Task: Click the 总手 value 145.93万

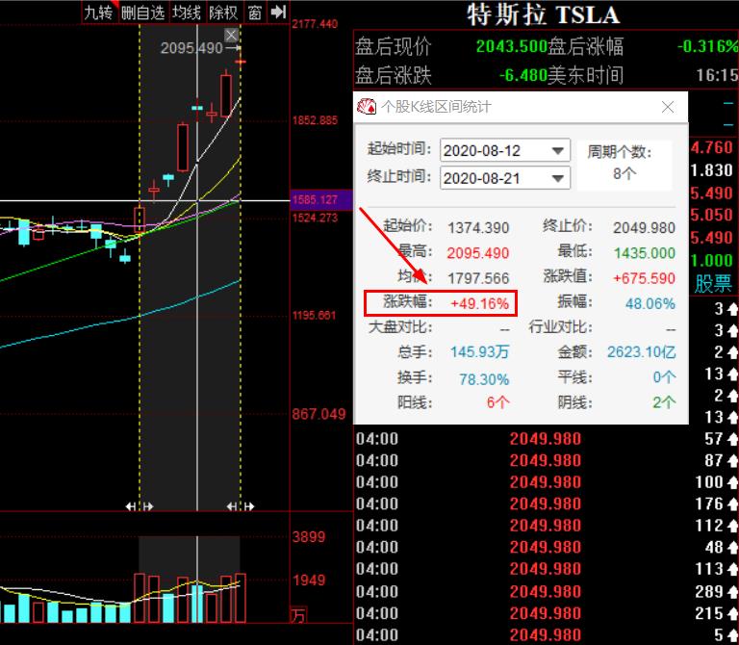Action: pos(480,352)
